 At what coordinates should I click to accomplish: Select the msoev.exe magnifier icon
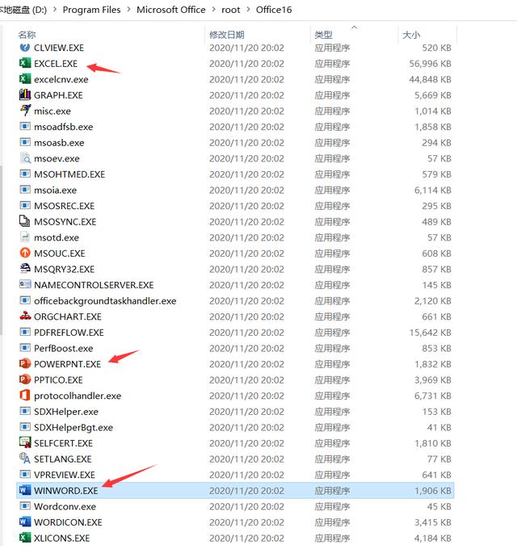tap(25, 158)
